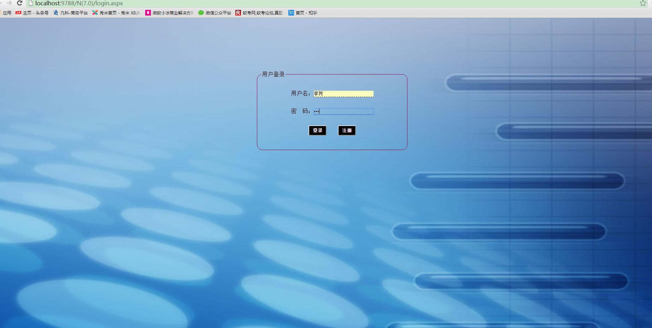This screenshot has width=652, height=328.
Task: Open the 软考网 bookmark
Action: click(x=259, y=13)
